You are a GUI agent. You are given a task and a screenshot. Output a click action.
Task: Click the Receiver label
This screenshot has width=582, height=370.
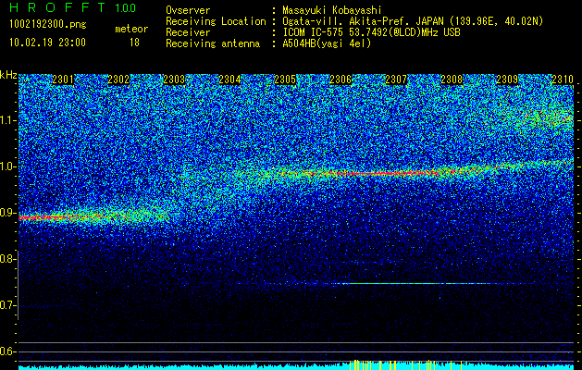point(188,32)
